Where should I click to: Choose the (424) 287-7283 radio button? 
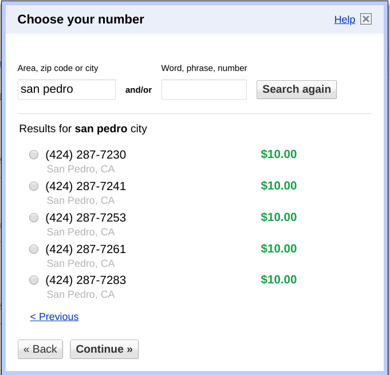(x=34, y=280)
